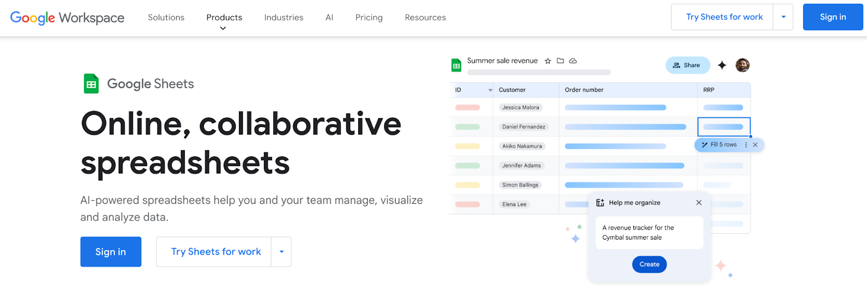
Task: Expand the Products menu chevron
Action: pos(223,28)
